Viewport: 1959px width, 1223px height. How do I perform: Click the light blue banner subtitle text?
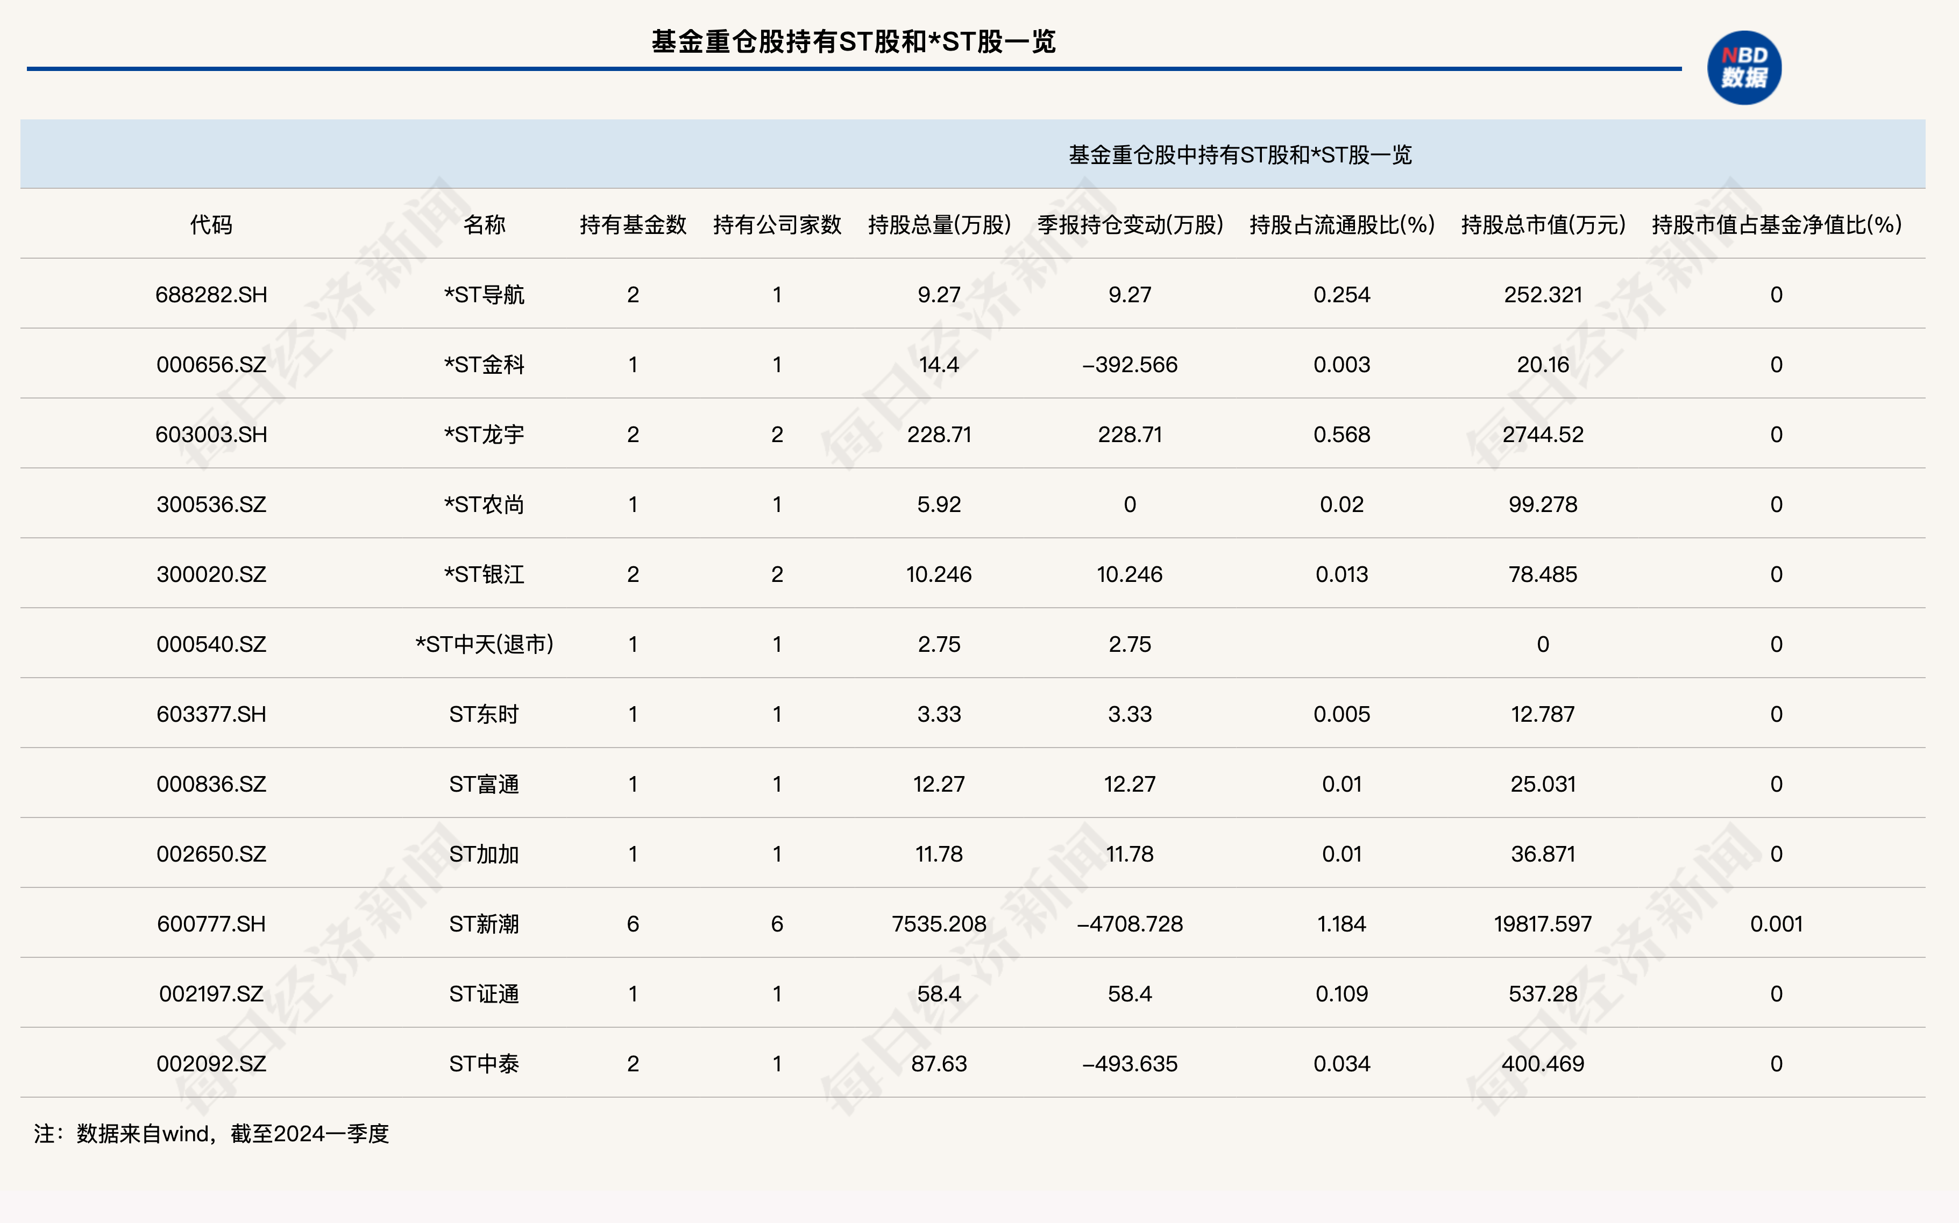(x=1240, y=154)
